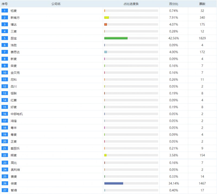The height and width of the screenshot is (194, 217).
Task: Select the number 27 badge for 智得
Action: [5, 190]
